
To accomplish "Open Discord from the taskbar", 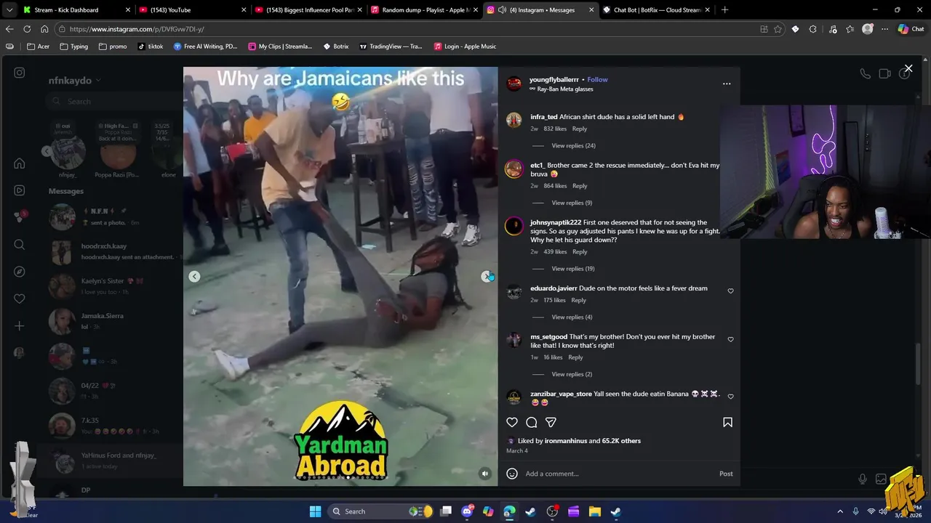I will coord(467,511).
